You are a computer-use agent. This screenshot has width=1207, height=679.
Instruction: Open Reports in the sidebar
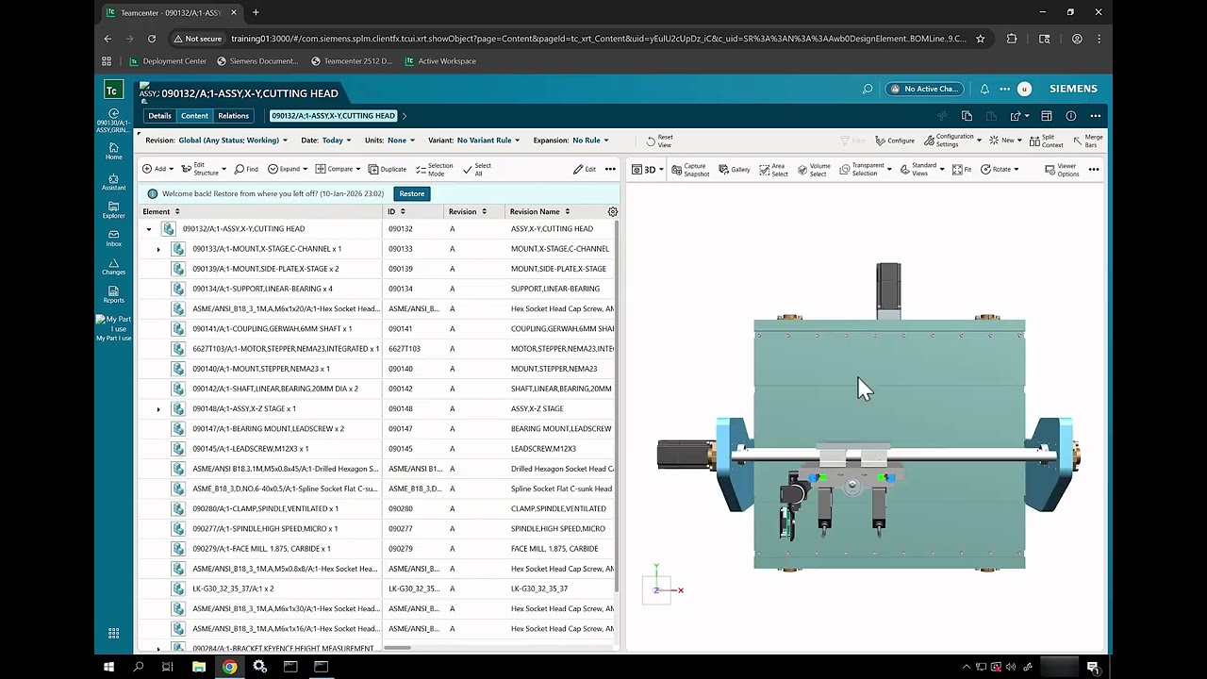(x=113, y=294)
